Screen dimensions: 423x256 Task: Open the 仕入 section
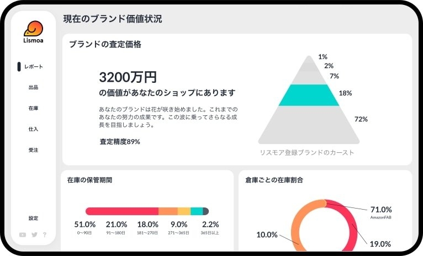[x=33, y=129]
